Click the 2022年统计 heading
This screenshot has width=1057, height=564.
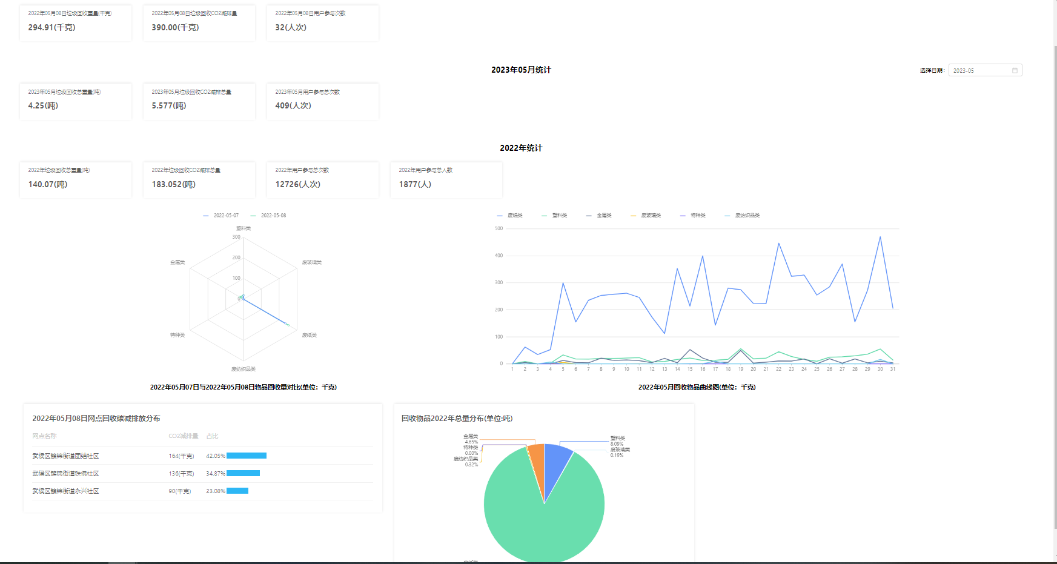pos(521,148)
